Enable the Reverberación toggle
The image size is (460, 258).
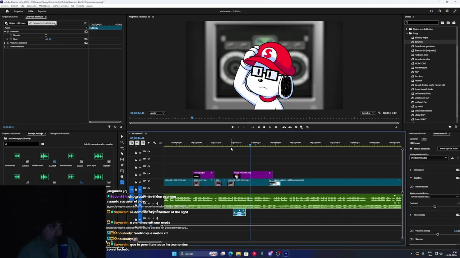[412, 187]
